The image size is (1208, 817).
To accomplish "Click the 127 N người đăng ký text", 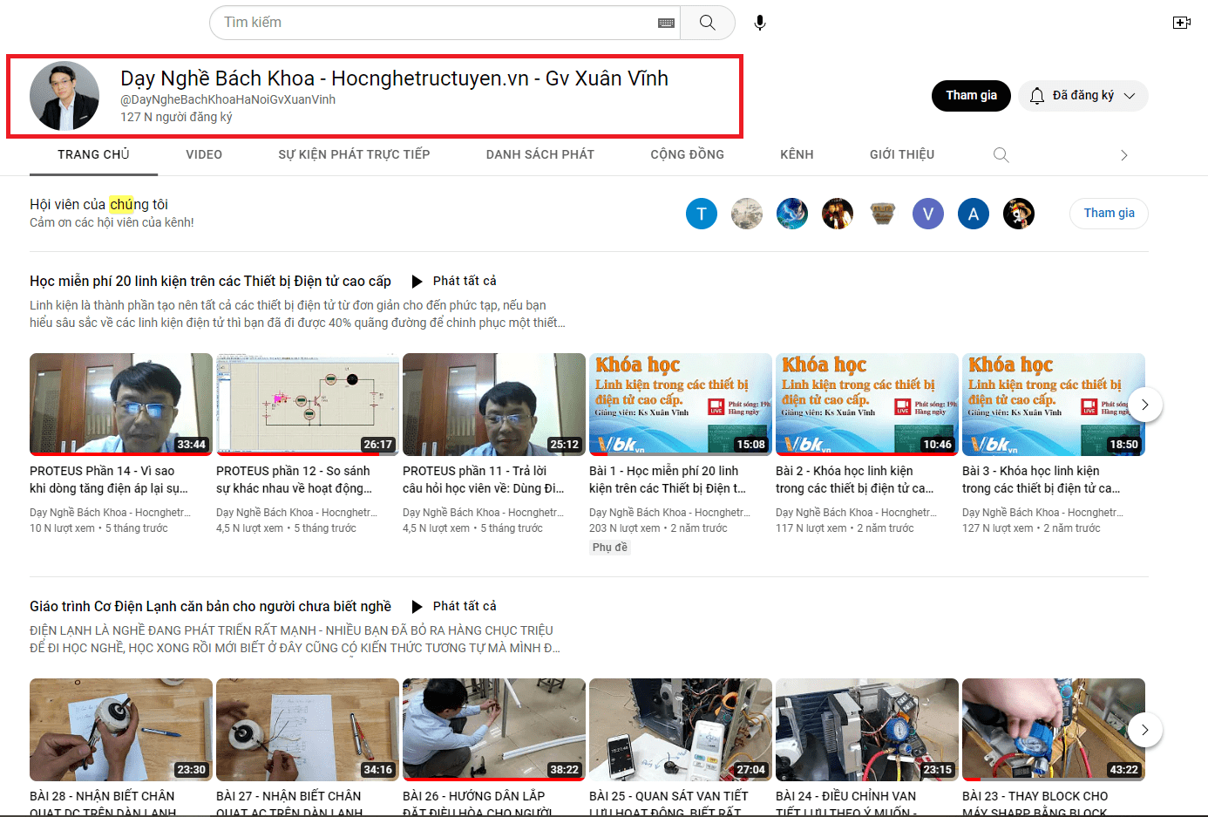I will [x=176, y=117].
